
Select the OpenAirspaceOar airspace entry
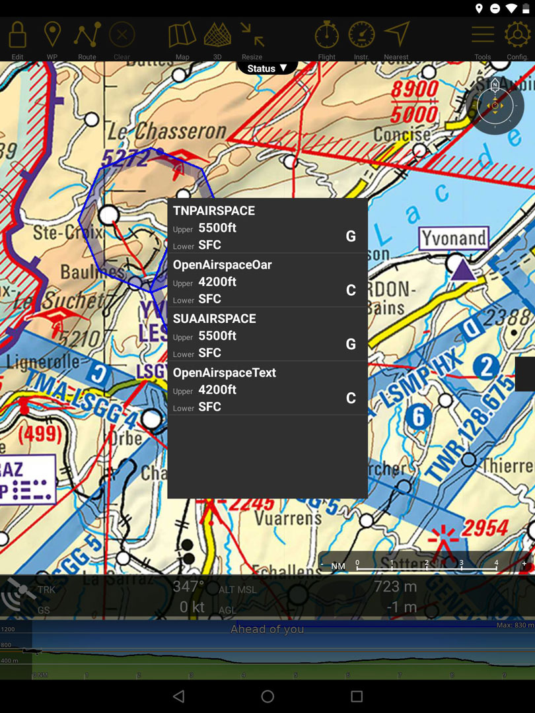[x=267, y=280]
